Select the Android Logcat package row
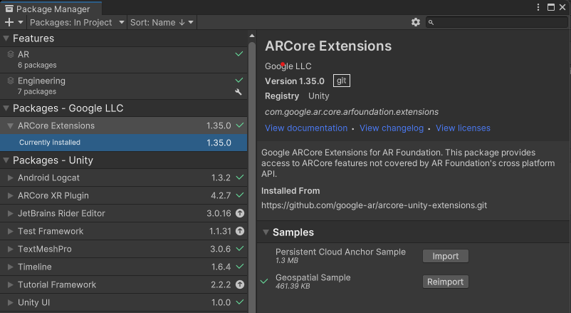Image resolution: width=571 pixels, height=313 pixels. click(123, 178)
